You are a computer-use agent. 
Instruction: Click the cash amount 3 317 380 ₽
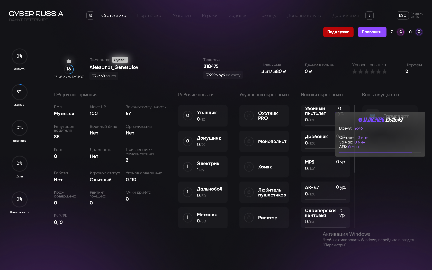point(274,71)
